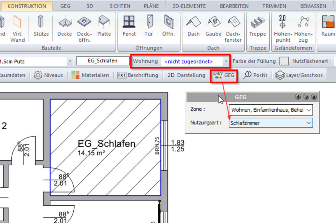
Task: Open the GEG energy settings button
Action: (224, 75)
